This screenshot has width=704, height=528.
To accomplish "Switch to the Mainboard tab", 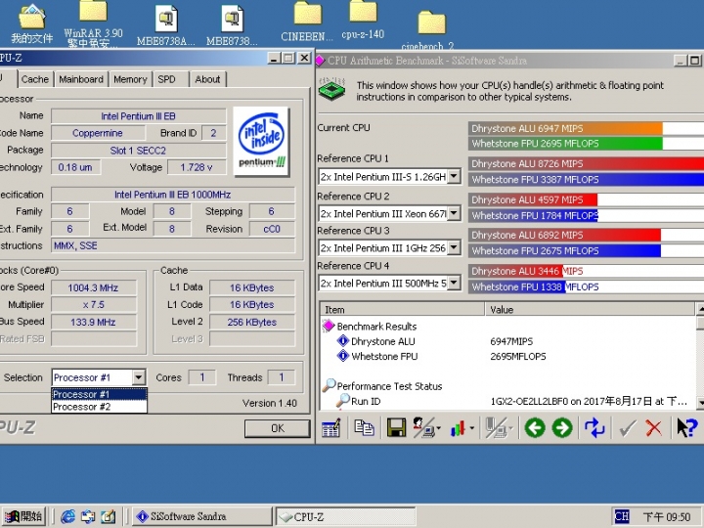I will click(x=81, y=79).
